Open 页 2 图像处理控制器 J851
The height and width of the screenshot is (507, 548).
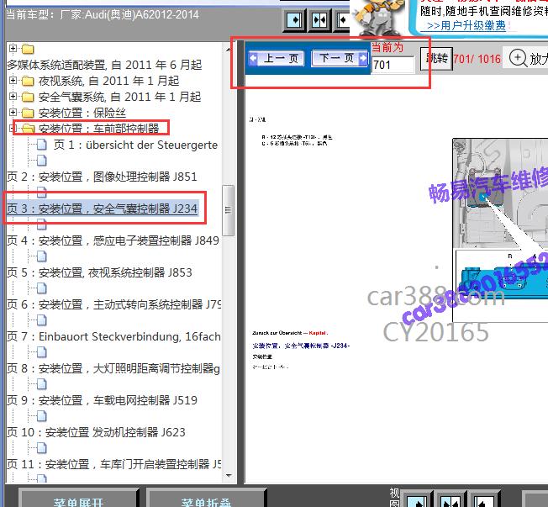102,177
